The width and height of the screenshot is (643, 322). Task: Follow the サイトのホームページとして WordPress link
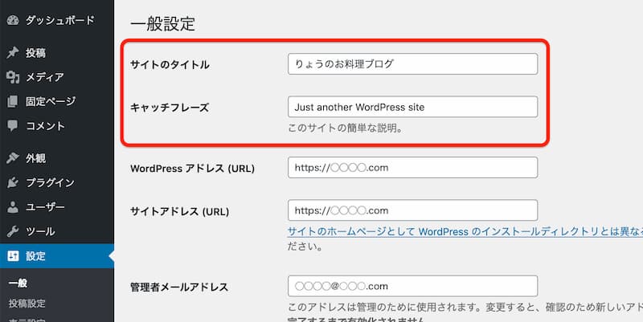point(465,231)
